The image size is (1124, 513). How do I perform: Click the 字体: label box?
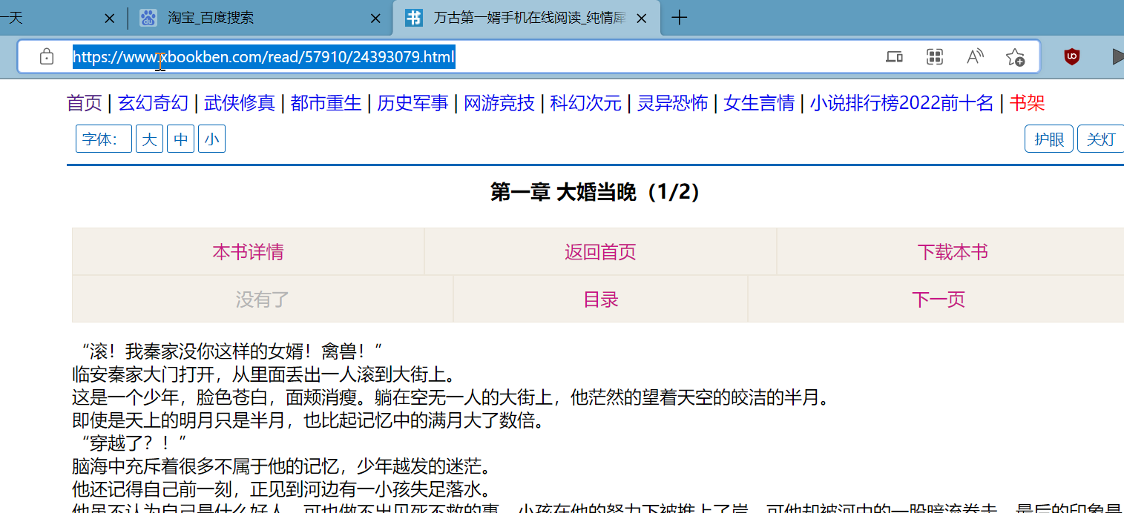click(x=104, y=139)
